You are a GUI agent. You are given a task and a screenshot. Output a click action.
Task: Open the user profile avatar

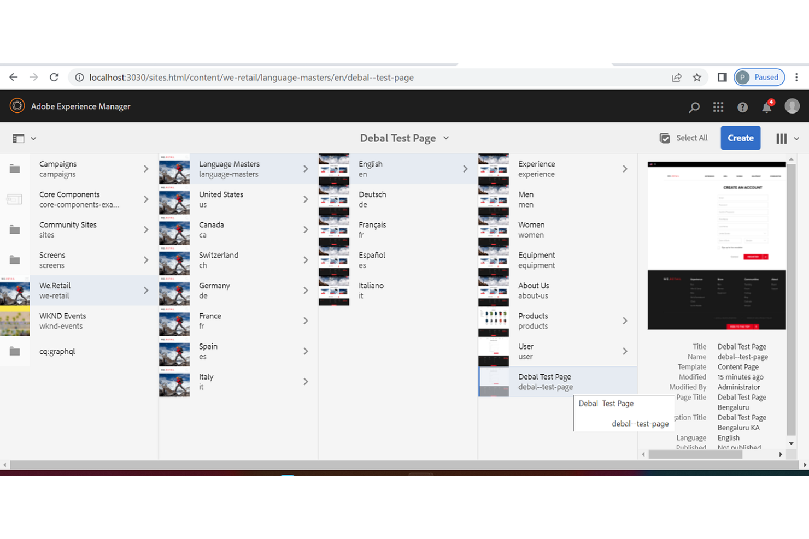(x=792, y=106)
